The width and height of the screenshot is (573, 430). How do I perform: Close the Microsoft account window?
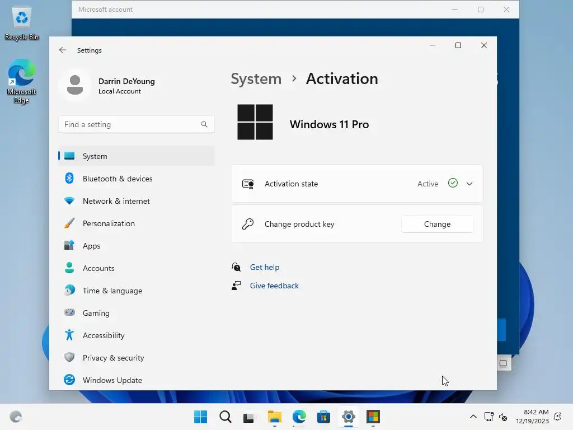click(x=506, y=10)
